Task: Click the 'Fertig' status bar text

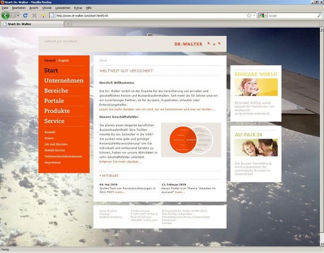Action: click(5, 249)
